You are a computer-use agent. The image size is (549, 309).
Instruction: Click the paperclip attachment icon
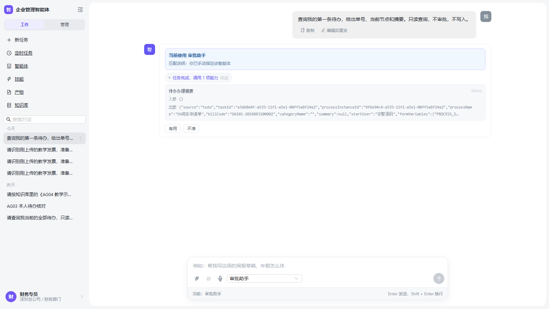[x=197, y=278]
